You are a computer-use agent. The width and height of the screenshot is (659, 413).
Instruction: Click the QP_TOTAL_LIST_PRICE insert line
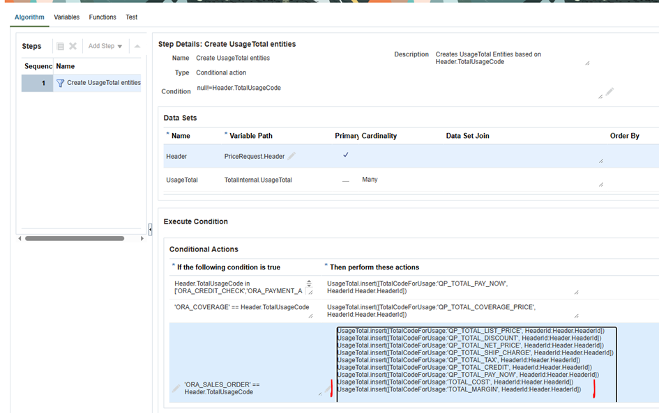click(471, 331)
